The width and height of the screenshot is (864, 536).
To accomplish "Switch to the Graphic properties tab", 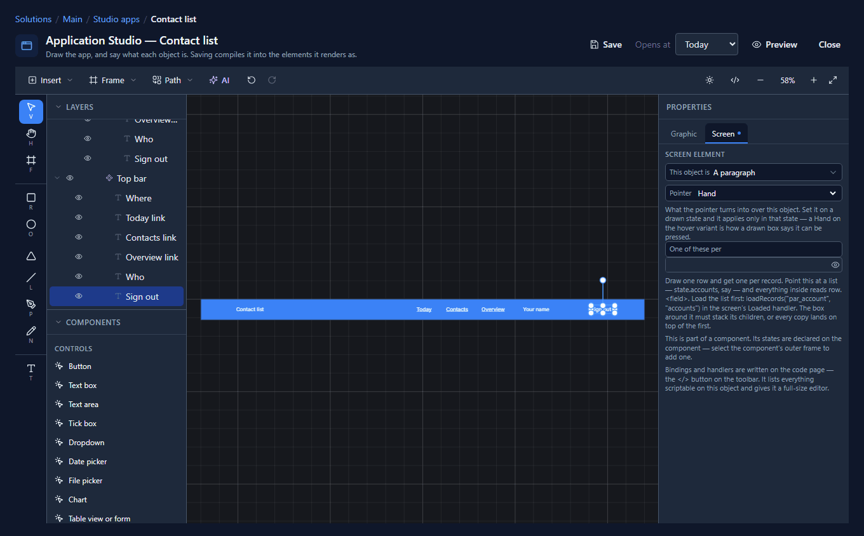I will click(684, 133).
